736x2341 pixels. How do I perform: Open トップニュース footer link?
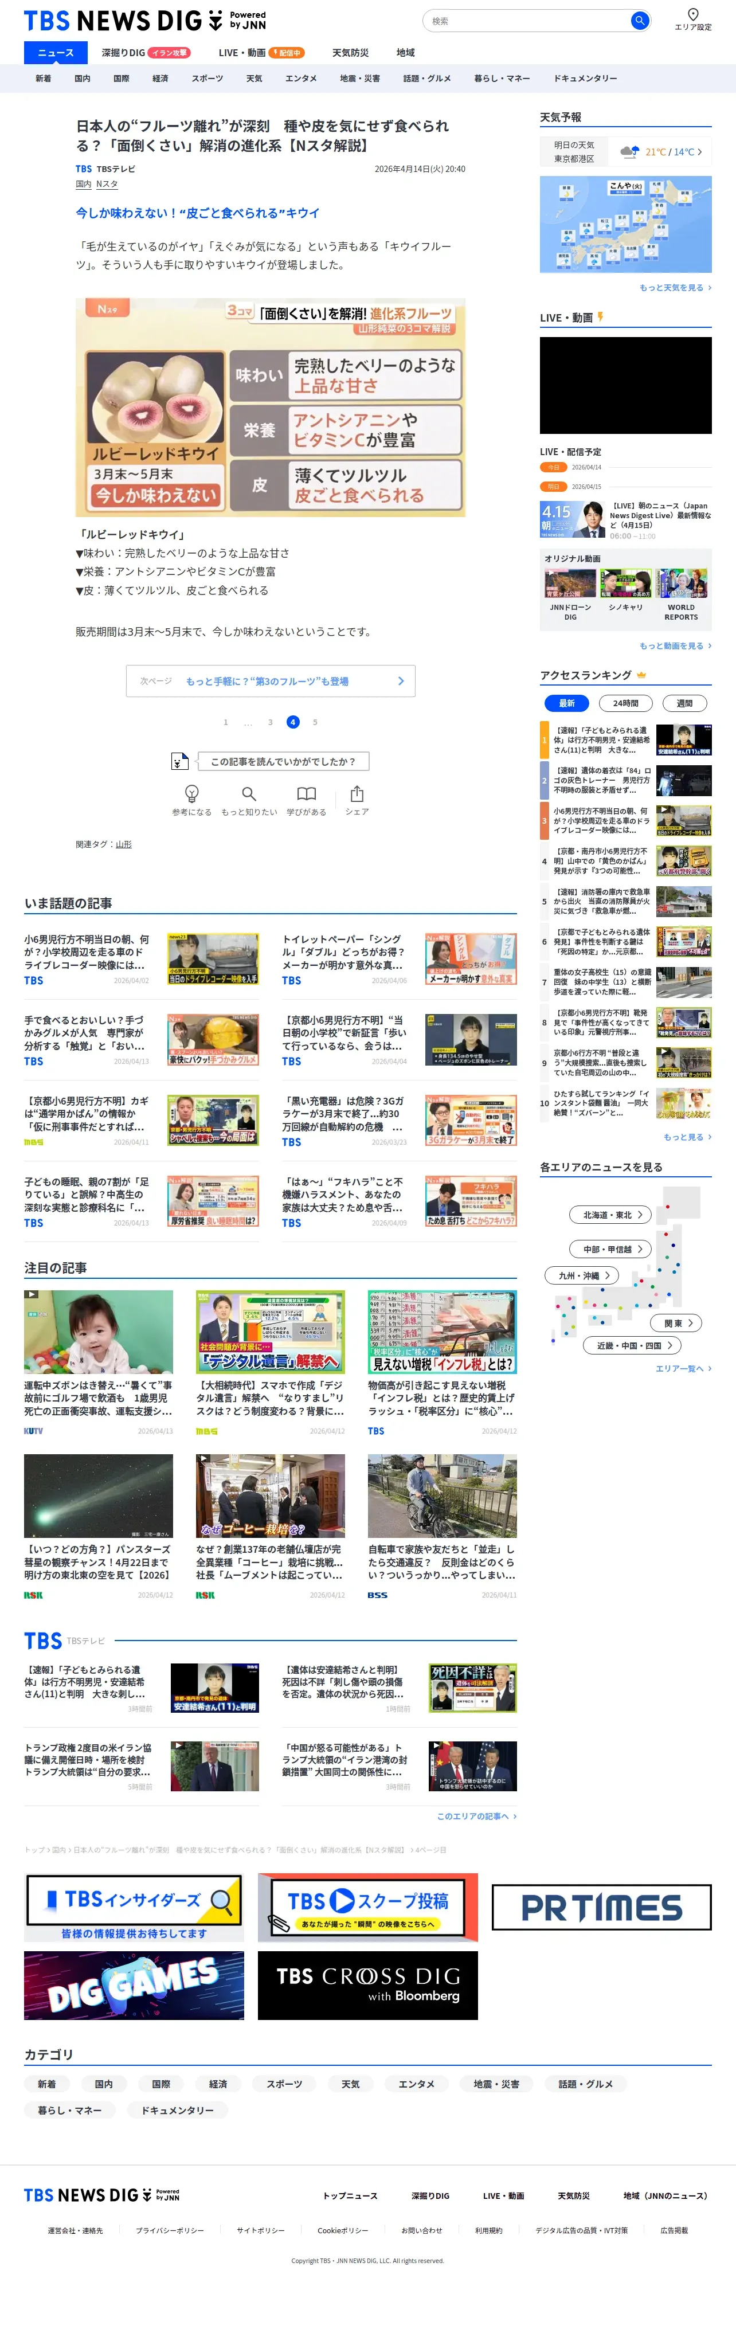pos(350,2195)
